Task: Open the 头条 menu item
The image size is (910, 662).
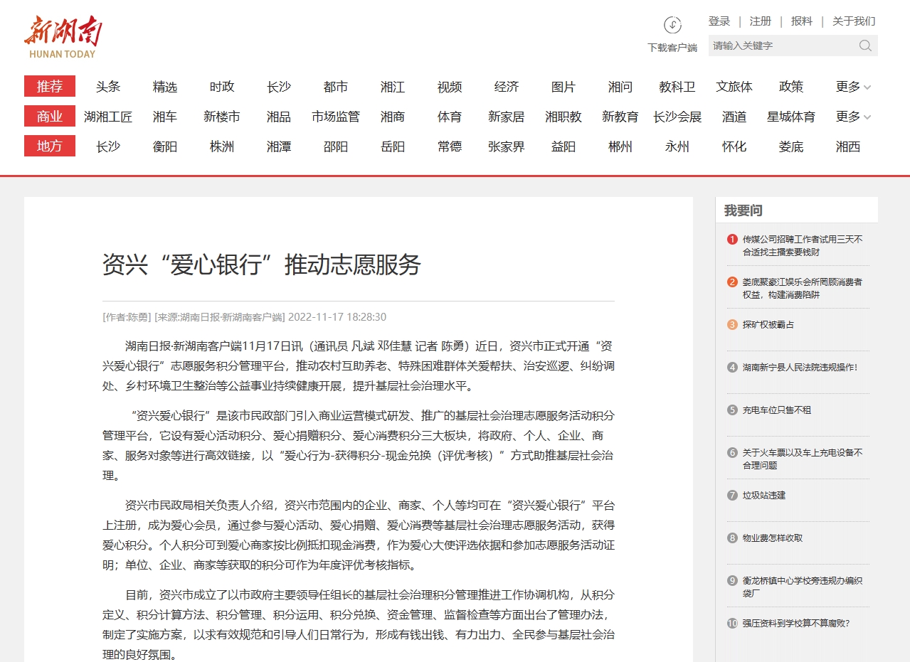Action: coord(108,87)
